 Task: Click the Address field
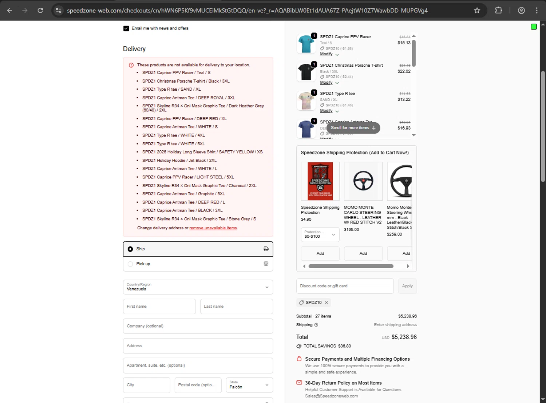point(198,346)
